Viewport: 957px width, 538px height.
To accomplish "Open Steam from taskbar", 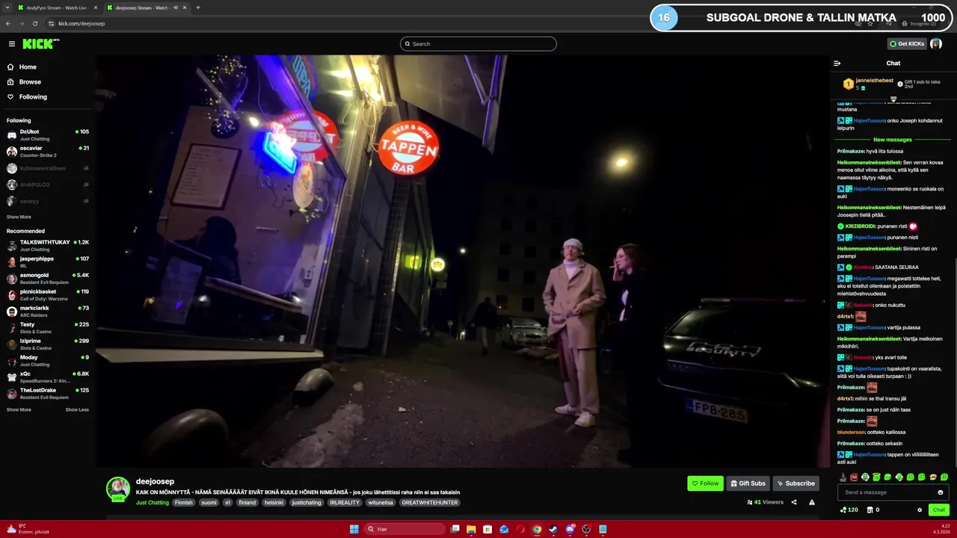I will click(553, 529).
